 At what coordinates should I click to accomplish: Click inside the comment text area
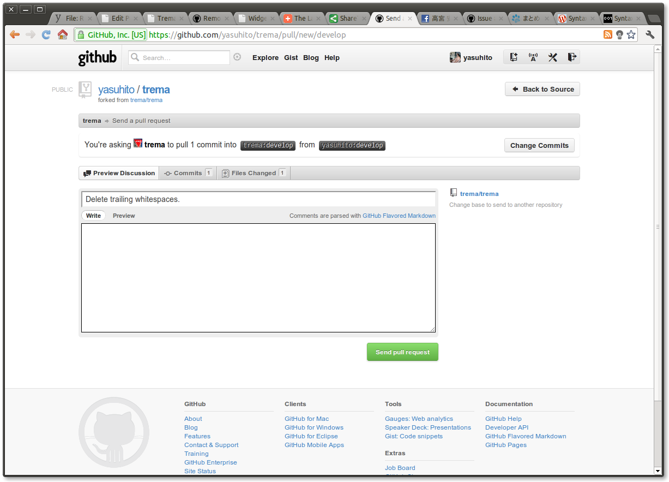pyautogui.click(x=258, y=278)
